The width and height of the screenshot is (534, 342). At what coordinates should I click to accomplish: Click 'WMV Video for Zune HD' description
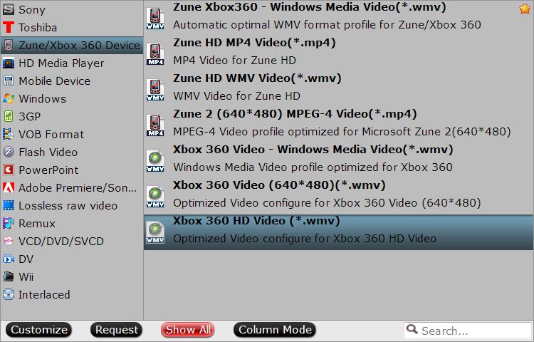236,95
